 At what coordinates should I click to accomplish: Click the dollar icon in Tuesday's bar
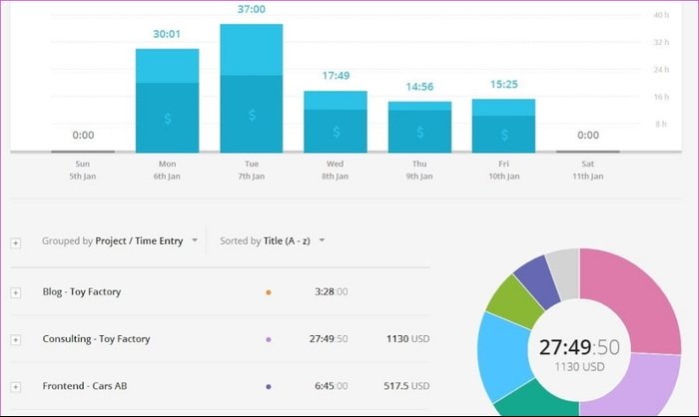[252, 116]
